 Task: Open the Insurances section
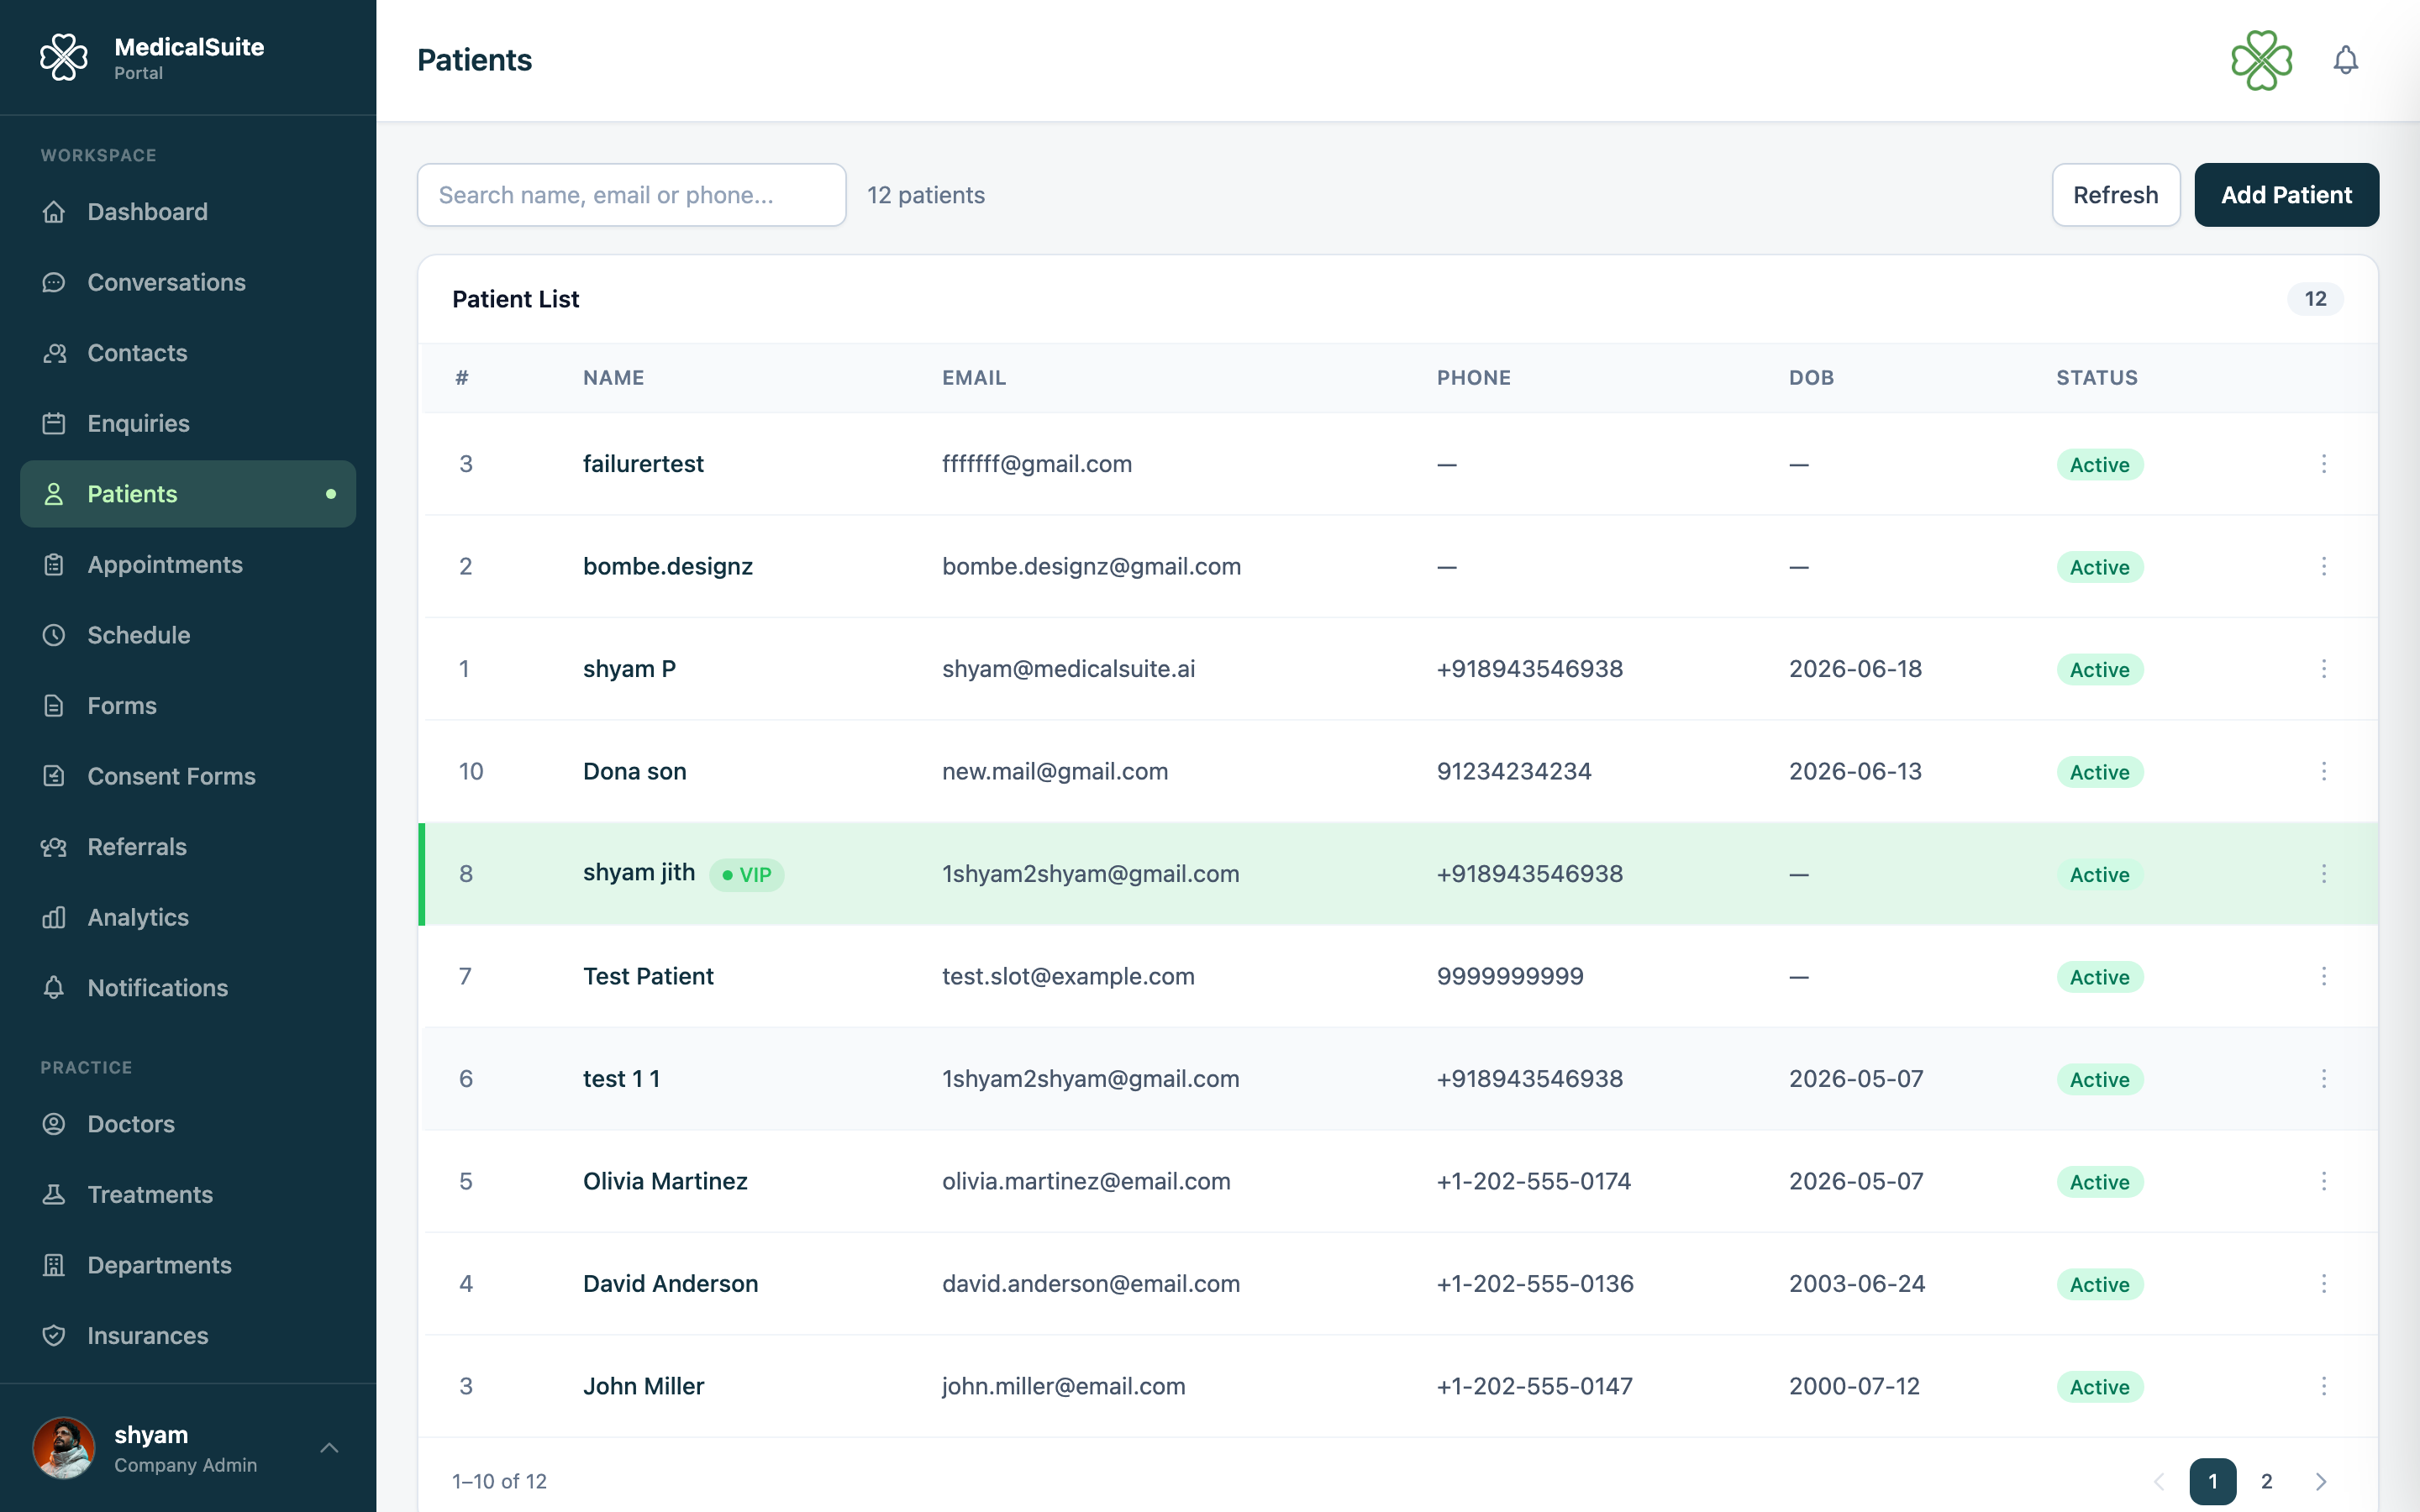[x=188, y=1336]
